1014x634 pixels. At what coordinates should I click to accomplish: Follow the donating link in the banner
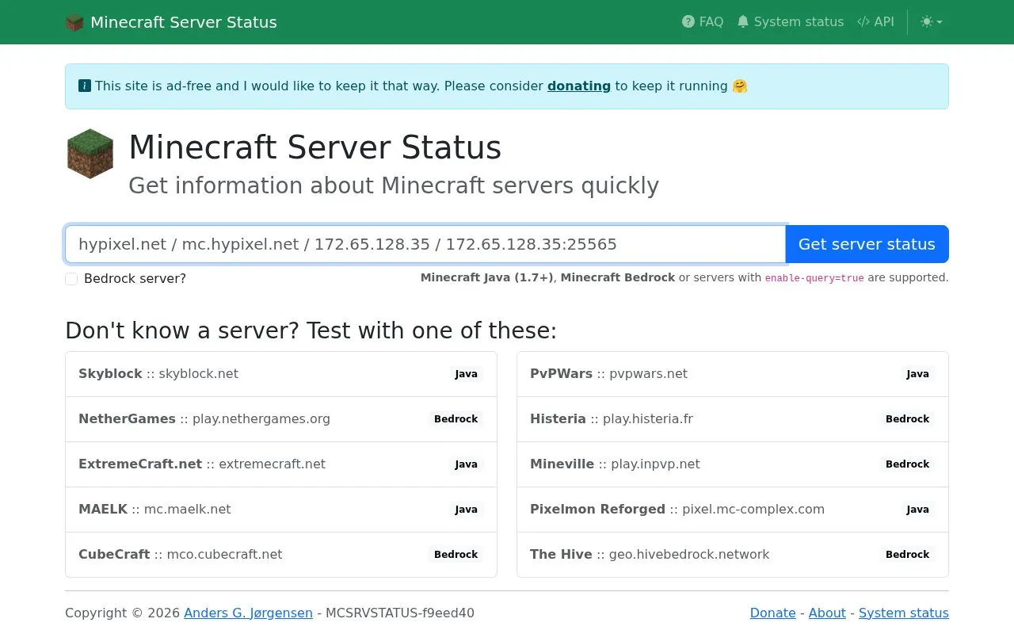[x=579, y=86]
